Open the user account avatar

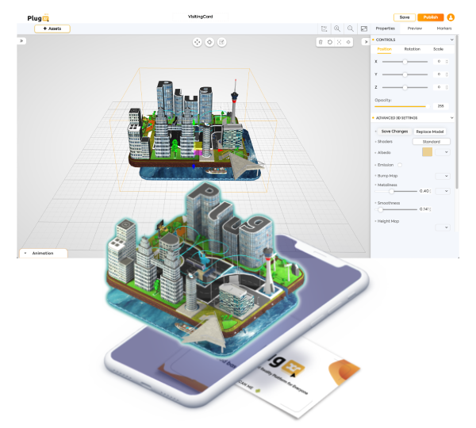[451, 17]
